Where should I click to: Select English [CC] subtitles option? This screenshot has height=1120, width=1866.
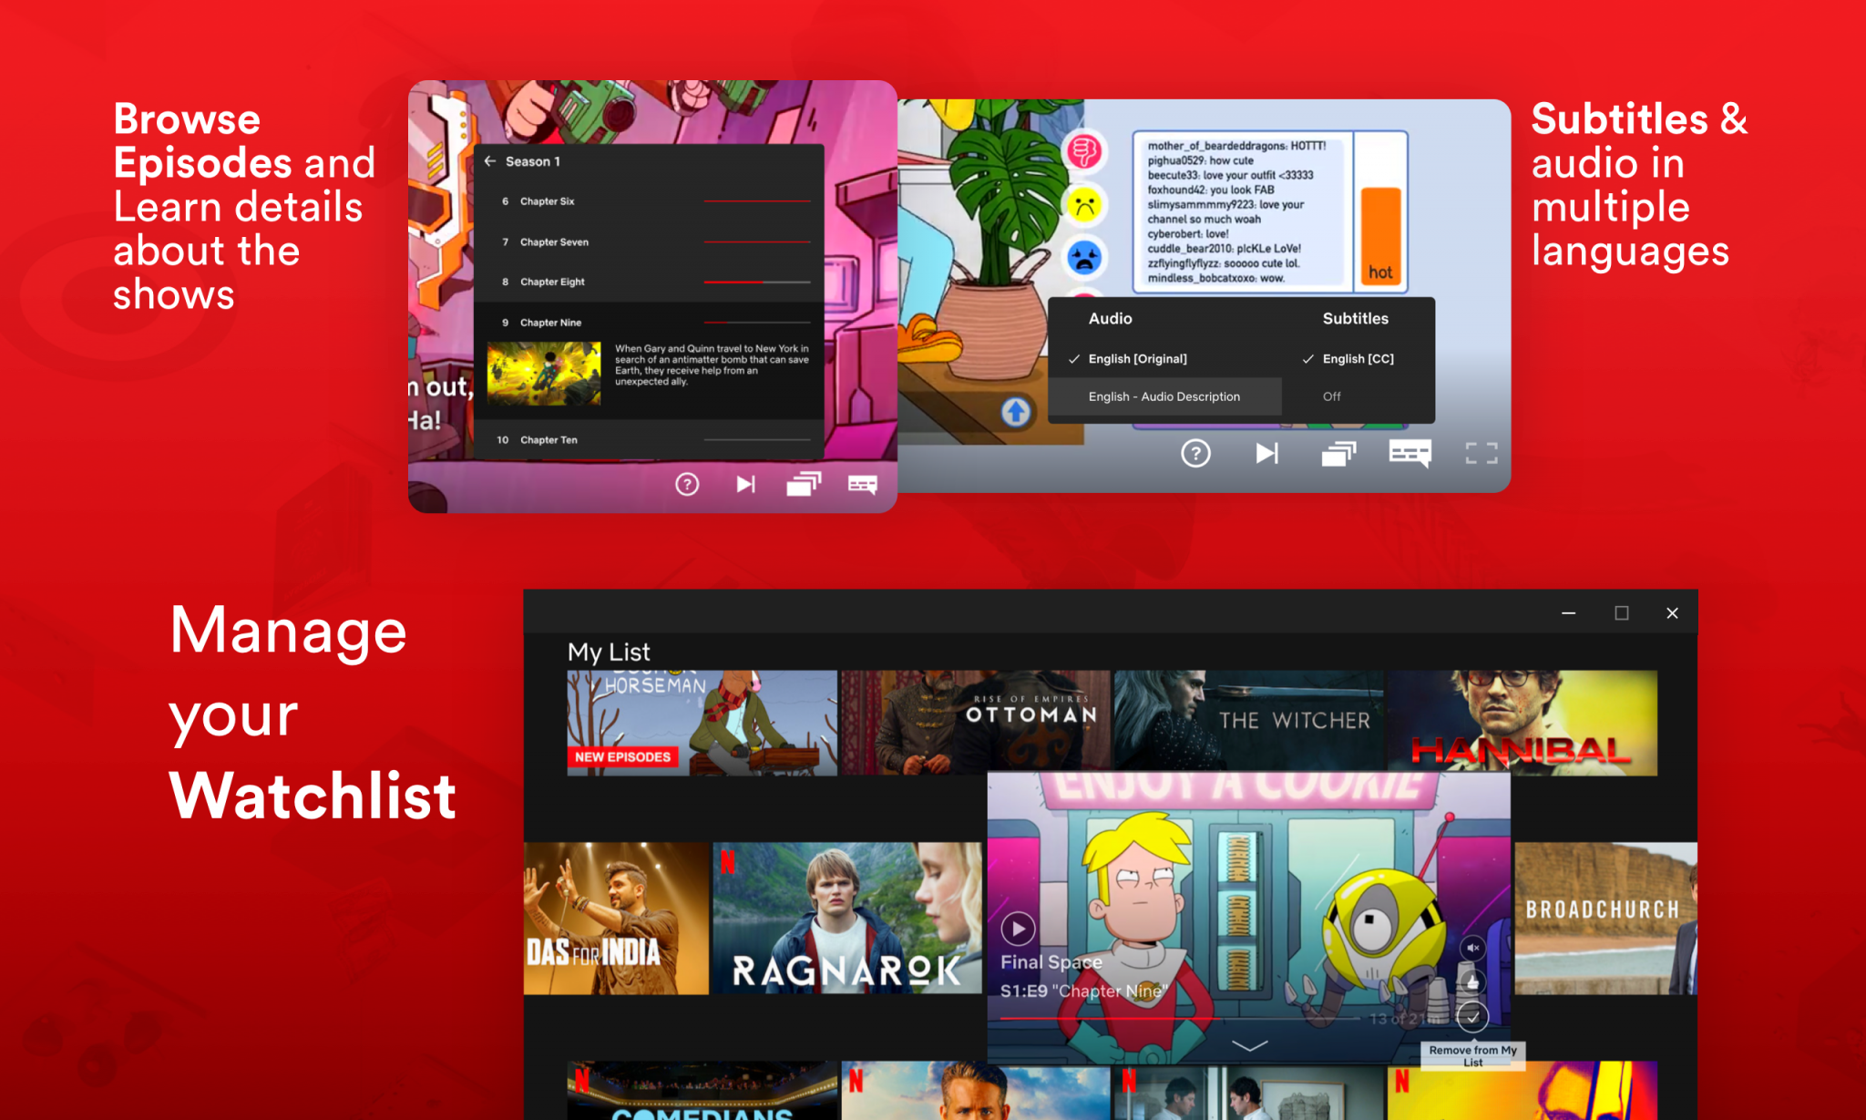[x=1358, y=359]
